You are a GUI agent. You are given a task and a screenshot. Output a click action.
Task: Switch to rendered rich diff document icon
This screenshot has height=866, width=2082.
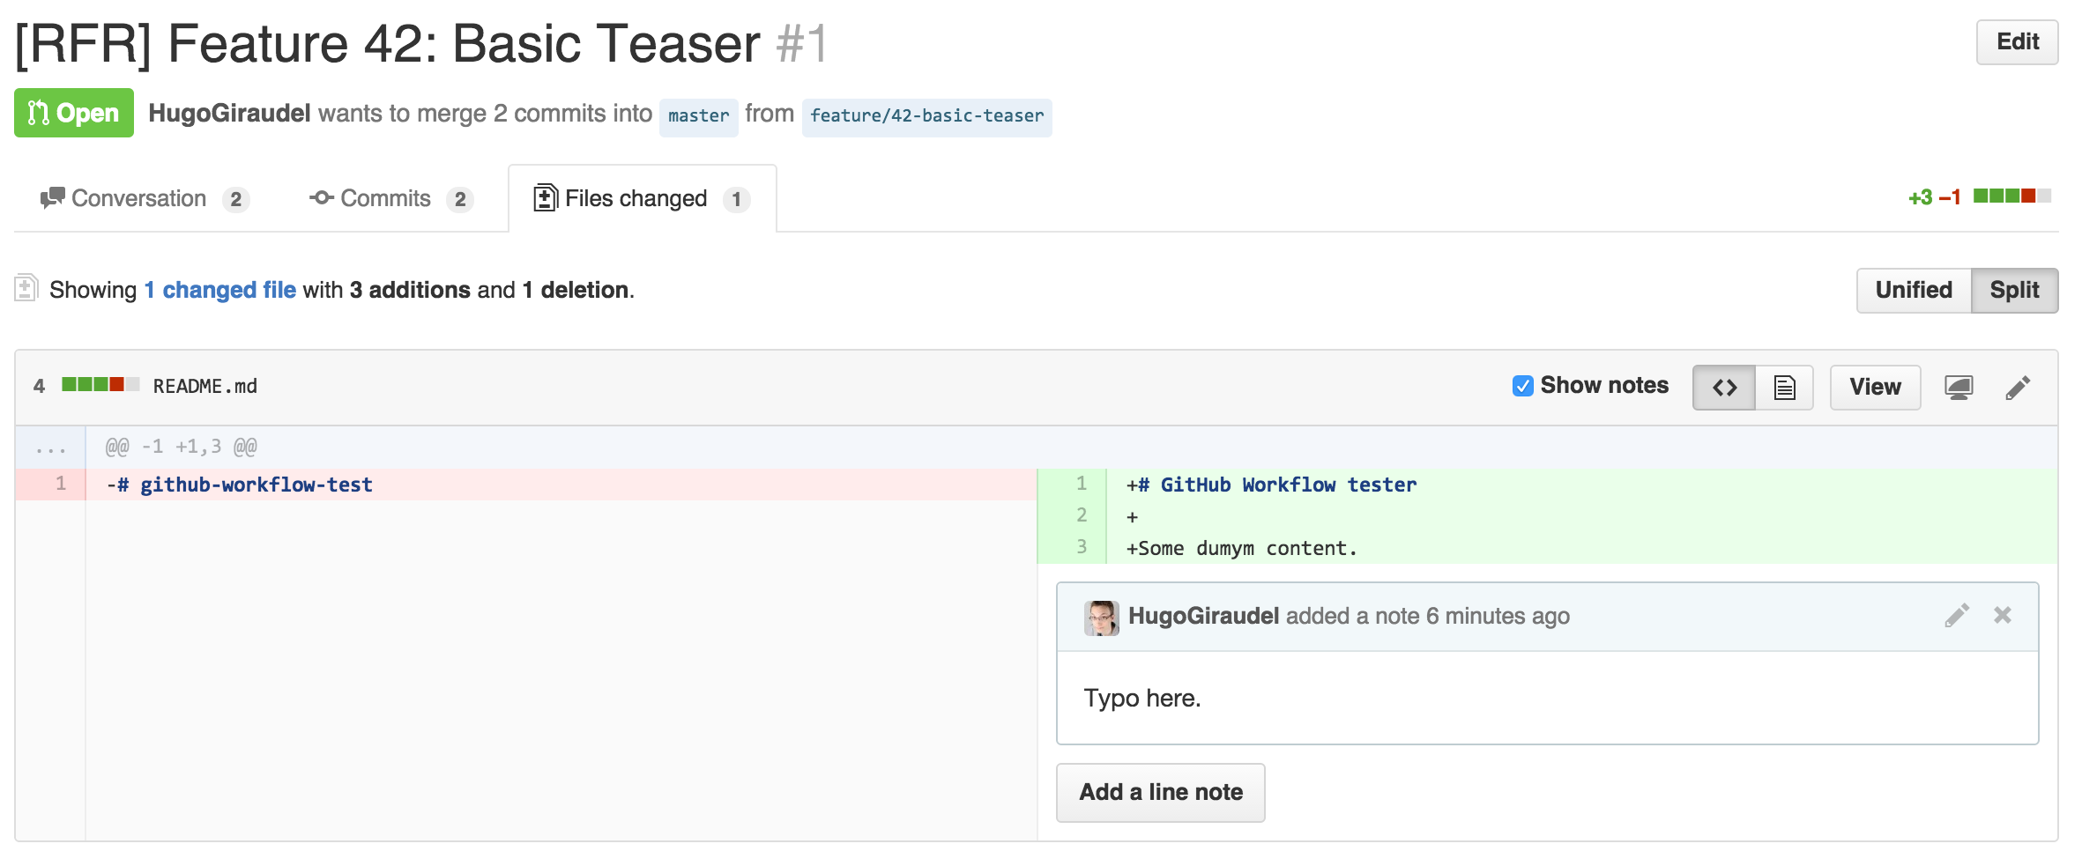click(x=1784, y=388)
